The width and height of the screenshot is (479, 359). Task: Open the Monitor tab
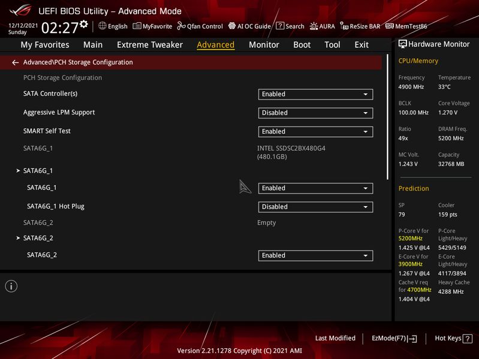[x=264, y=44]
